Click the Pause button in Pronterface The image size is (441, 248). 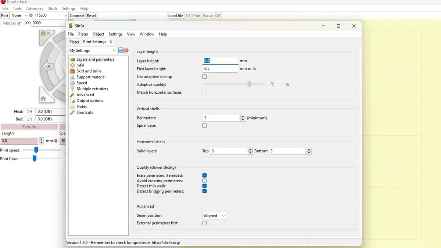[x=208, y=15]
